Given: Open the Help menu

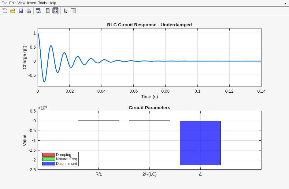Looking at the screenshot, I should pyautogui.click(x=52, y=3).
